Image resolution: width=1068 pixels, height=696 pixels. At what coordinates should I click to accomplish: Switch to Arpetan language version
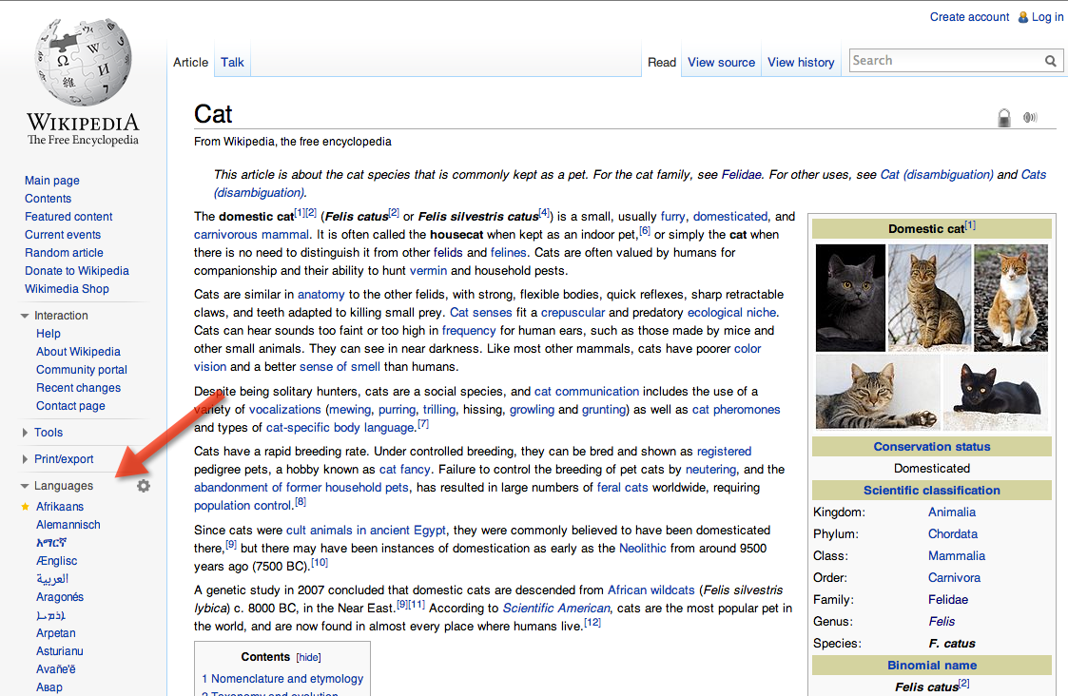click(x=56, y=633)
